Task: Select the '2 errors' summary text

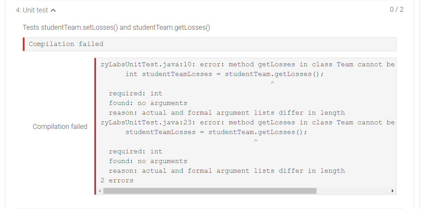Action: [117, 180]
